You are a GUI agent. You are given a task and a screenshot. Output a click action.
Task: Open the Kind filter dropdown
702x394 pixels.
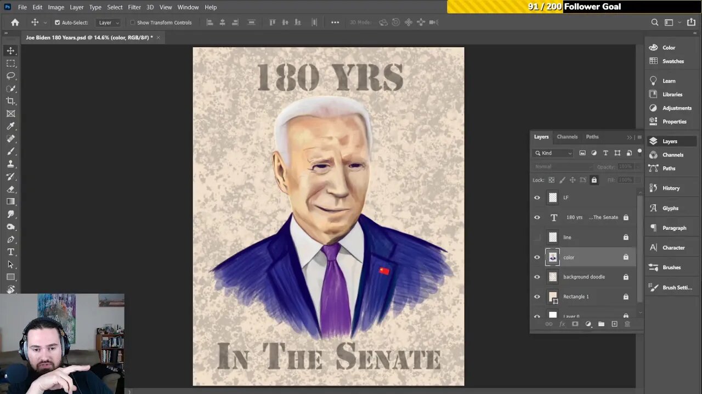553,153
